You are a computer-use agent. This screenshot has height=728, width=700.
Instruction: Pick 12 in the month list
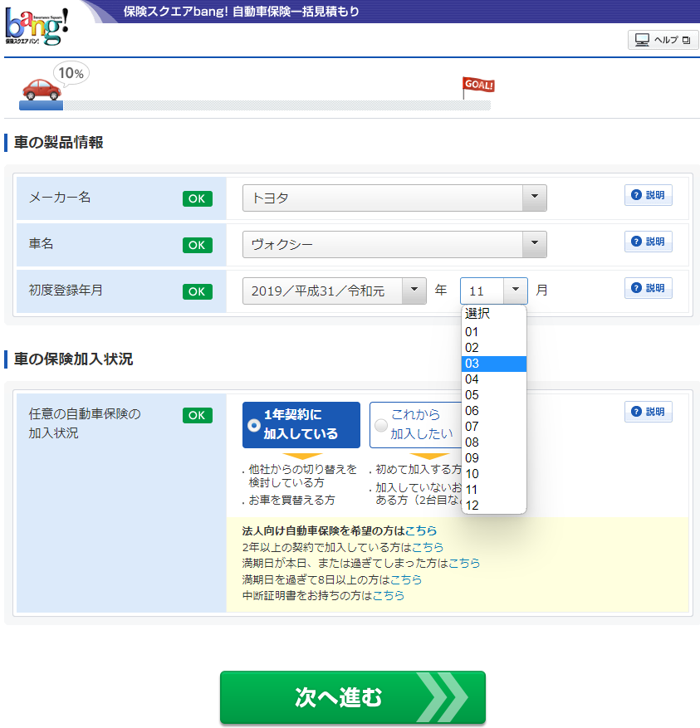(493, 506)
